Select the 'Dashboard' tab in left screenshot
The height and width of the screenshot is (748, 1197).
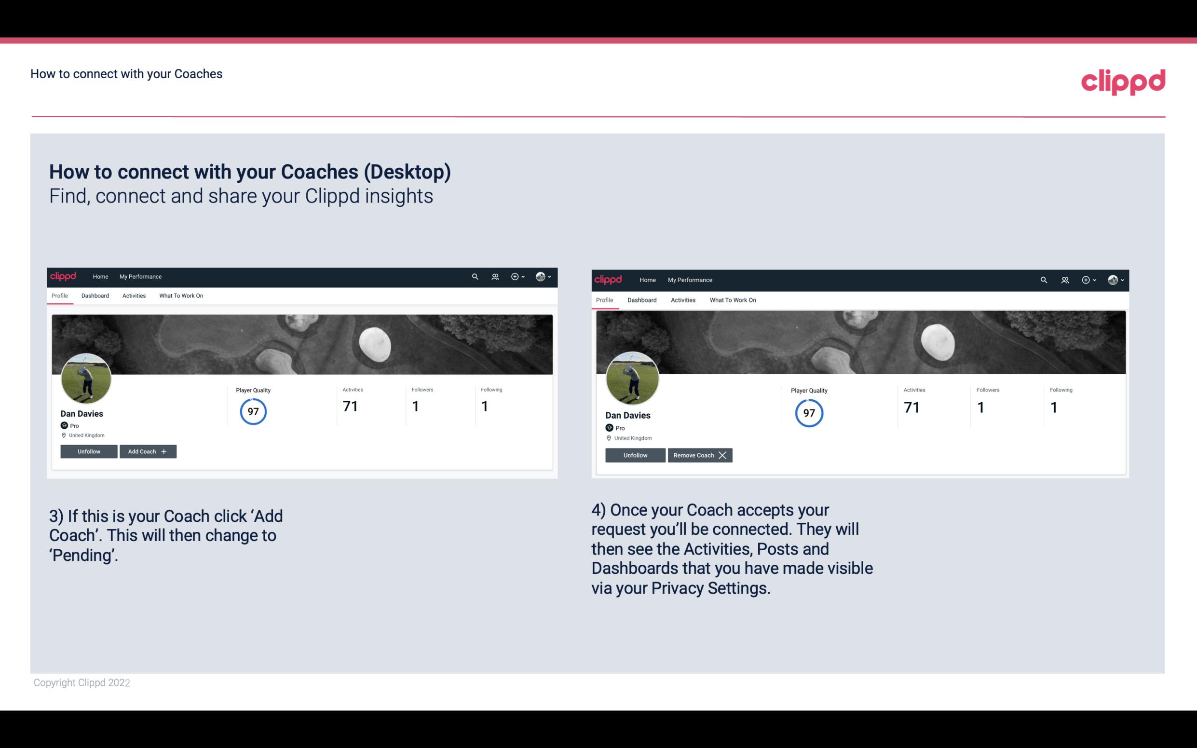[95, 296]
